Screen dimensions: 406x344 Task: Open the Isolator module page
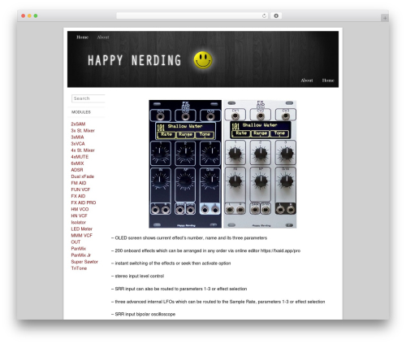79,222
